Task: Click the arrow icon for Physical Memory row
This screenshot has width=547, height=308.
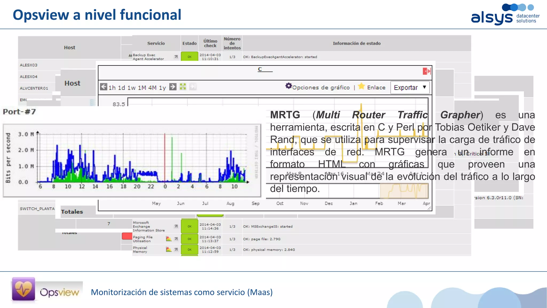Action: [x=176, y=249]
